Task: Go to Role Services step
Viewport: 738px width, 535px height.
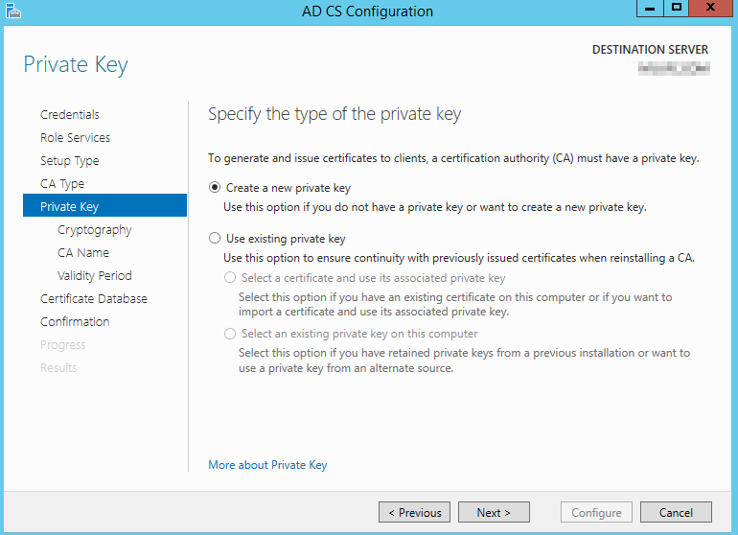Action: pos(75,138)
